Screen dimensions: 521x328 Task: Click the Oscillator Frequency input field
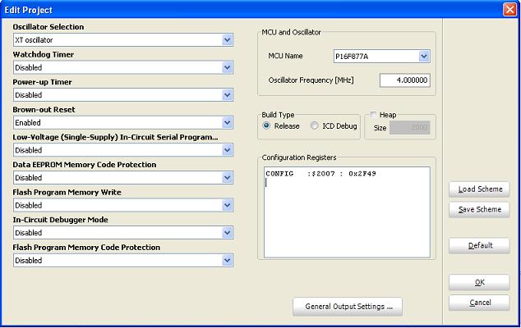405,80
